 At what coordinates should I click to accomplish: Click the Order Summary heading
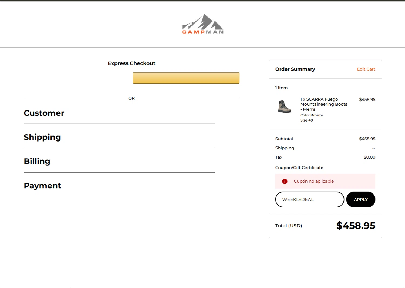[x=295, y=69]
